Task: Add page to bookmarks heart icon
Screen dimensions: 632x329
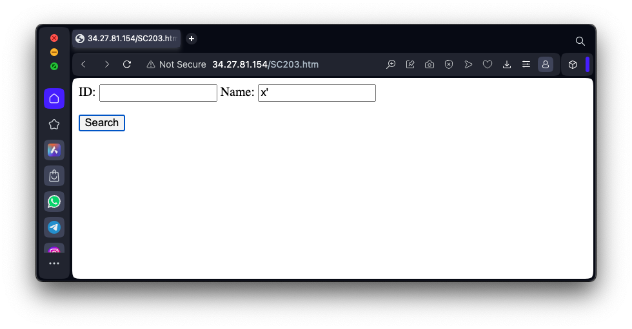Action: pos(488,64)
